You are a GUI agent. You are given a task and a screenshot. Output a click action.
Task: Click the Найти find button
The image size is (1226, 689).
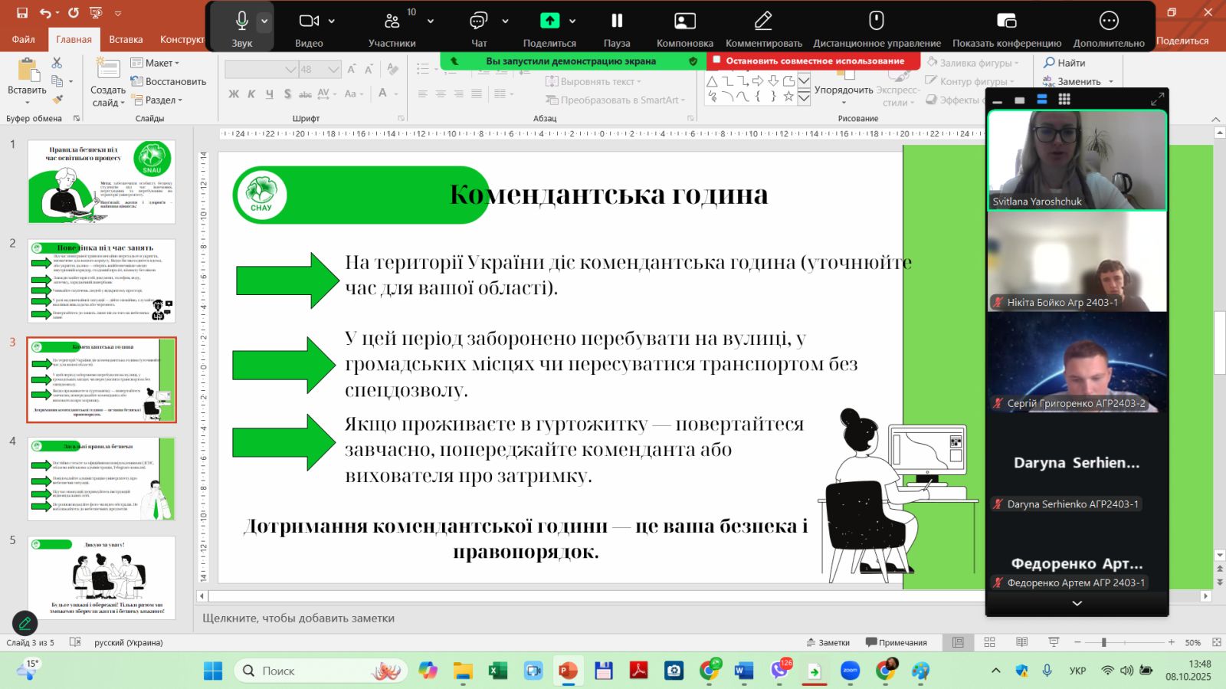[1064, 63]
